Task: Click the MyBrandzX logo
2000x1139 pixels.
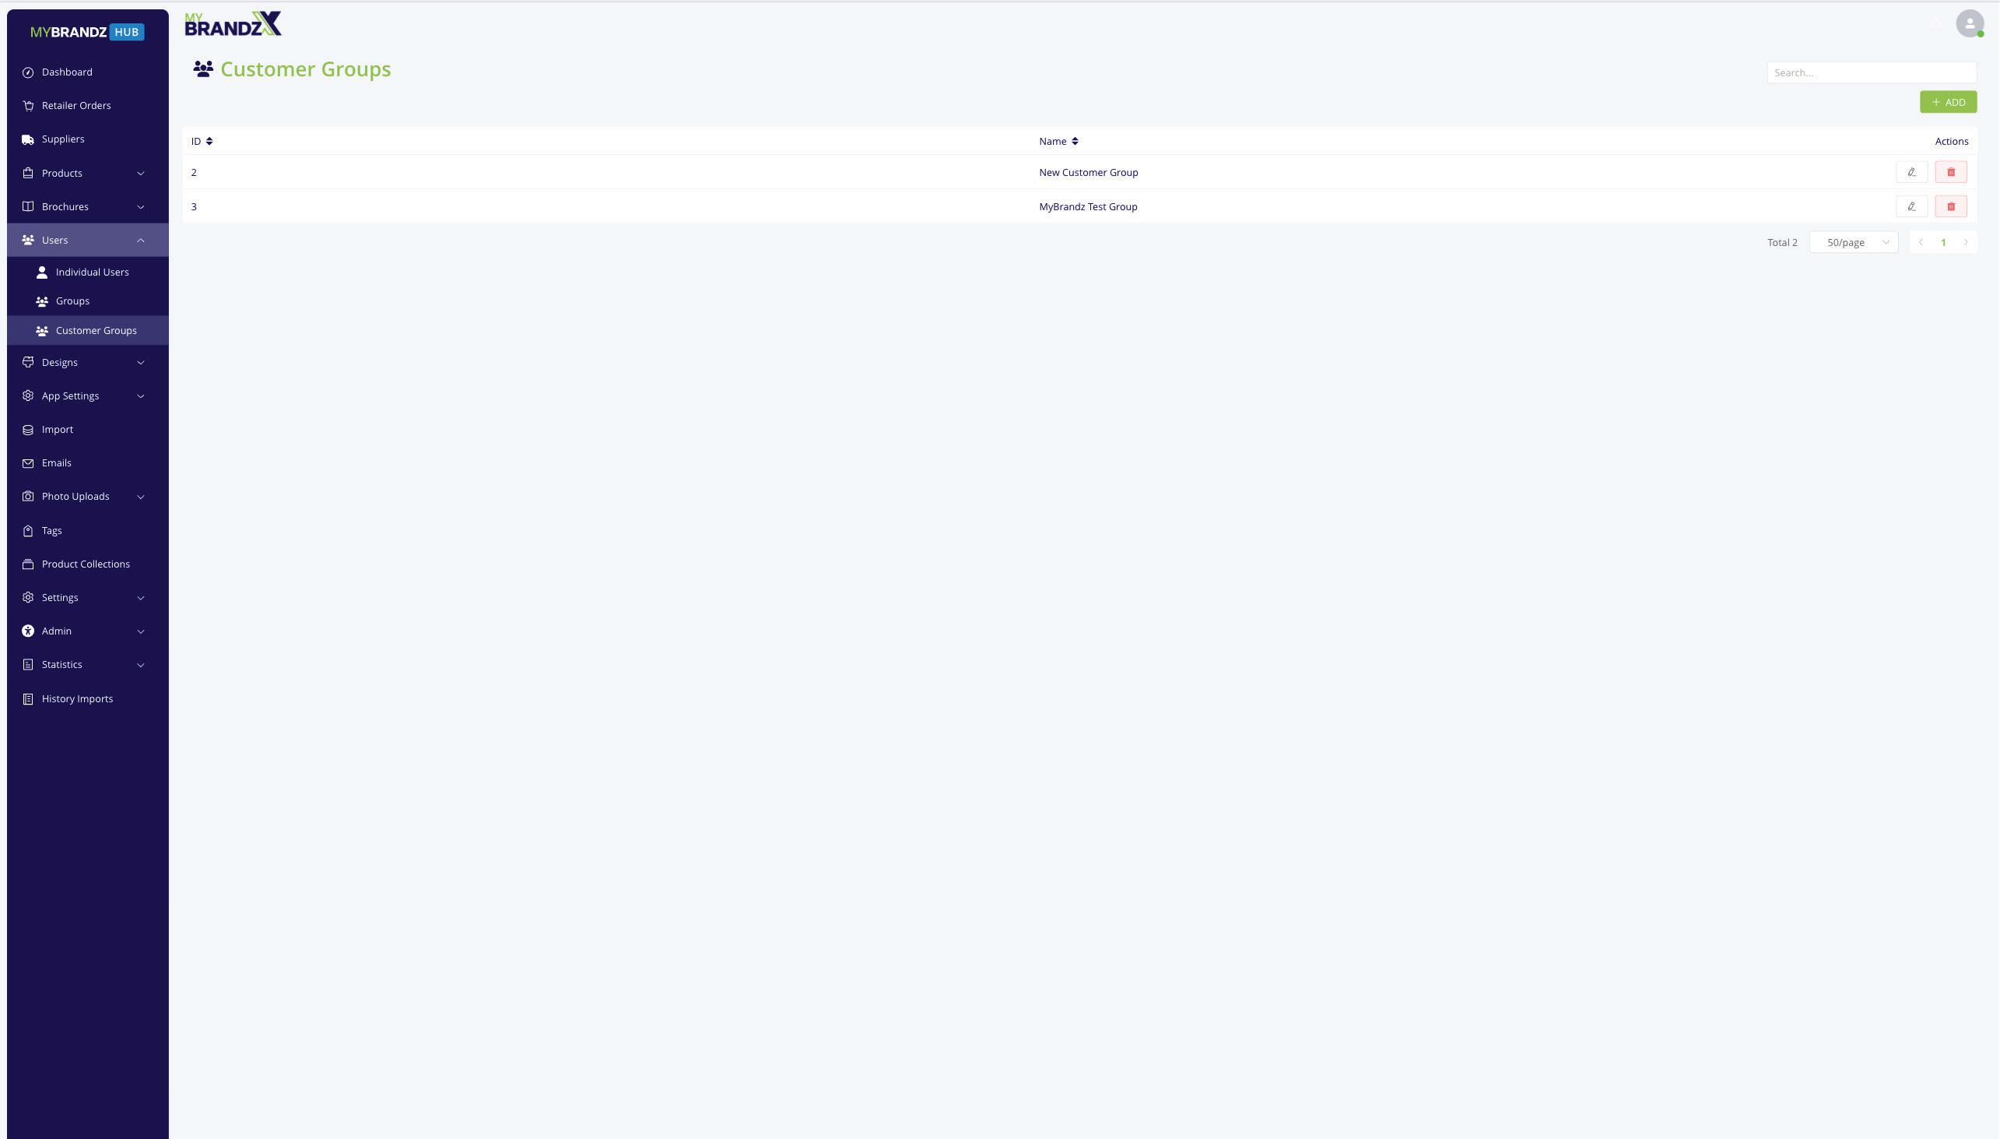Action: tap(233, 24)
